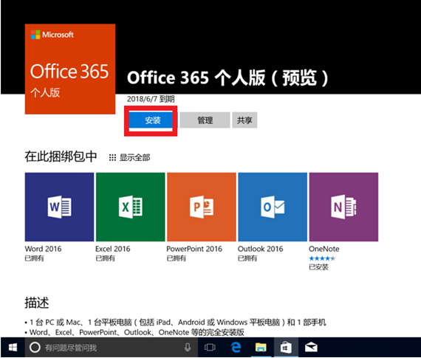Click the 已拥有 status under Outlook 2016

pyautogui.click(x=247, y=258)
